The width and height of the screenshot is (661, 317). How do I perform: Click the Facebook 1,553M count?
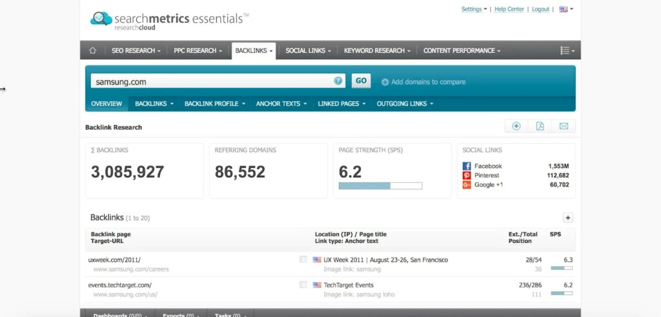tap(558, 166)
